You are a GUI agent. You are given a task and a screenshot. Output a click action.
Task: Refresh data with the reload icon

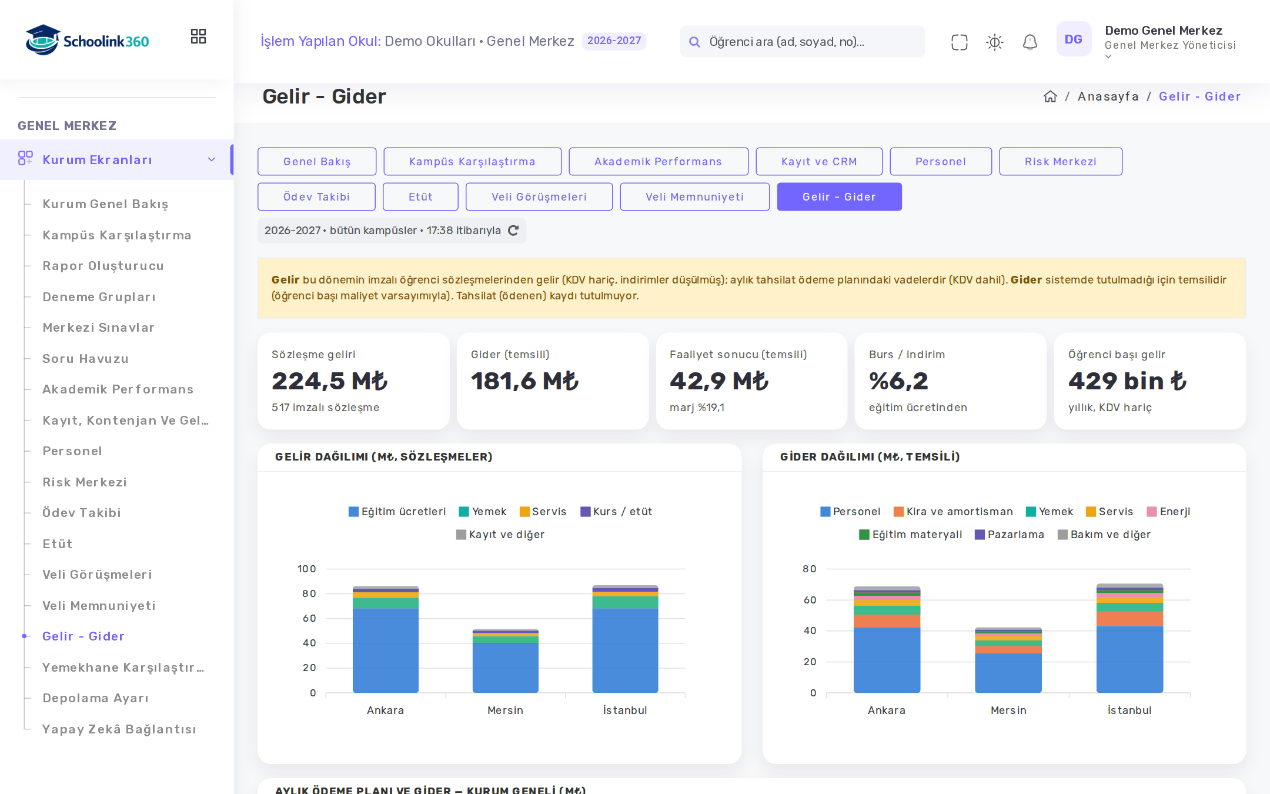coord(513,231)
